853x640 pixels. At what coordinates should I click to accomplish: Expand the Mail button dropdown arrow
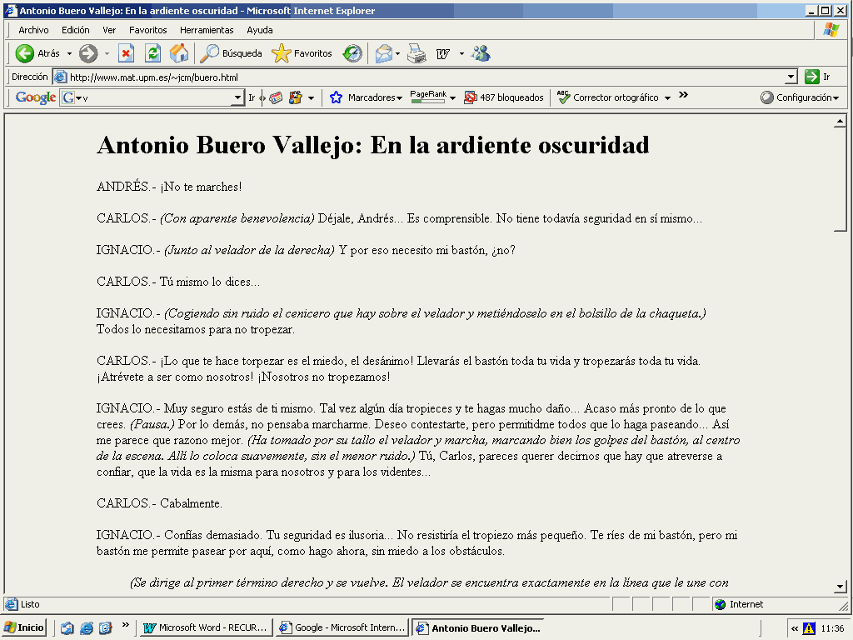[x=397, y=53]
